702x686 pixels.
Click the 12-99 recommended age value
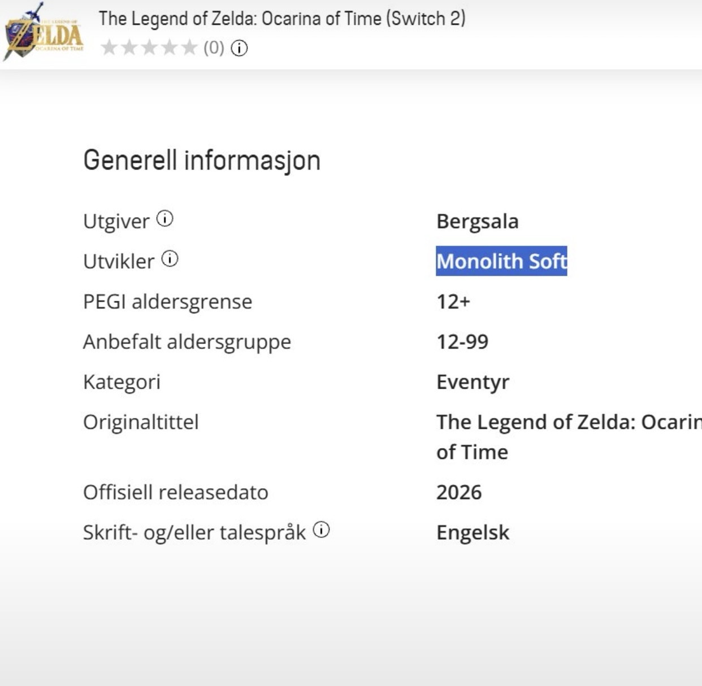[x=462, y=342]
